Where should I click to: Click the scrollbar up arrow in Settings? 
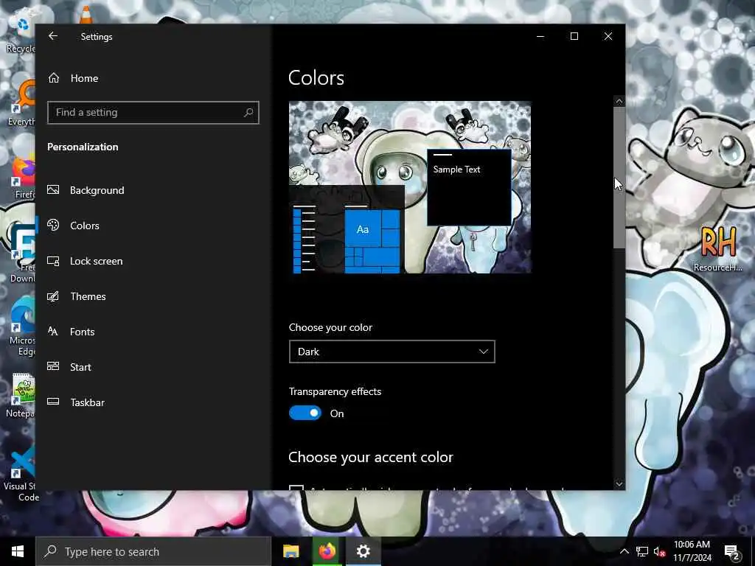(619, 102)
